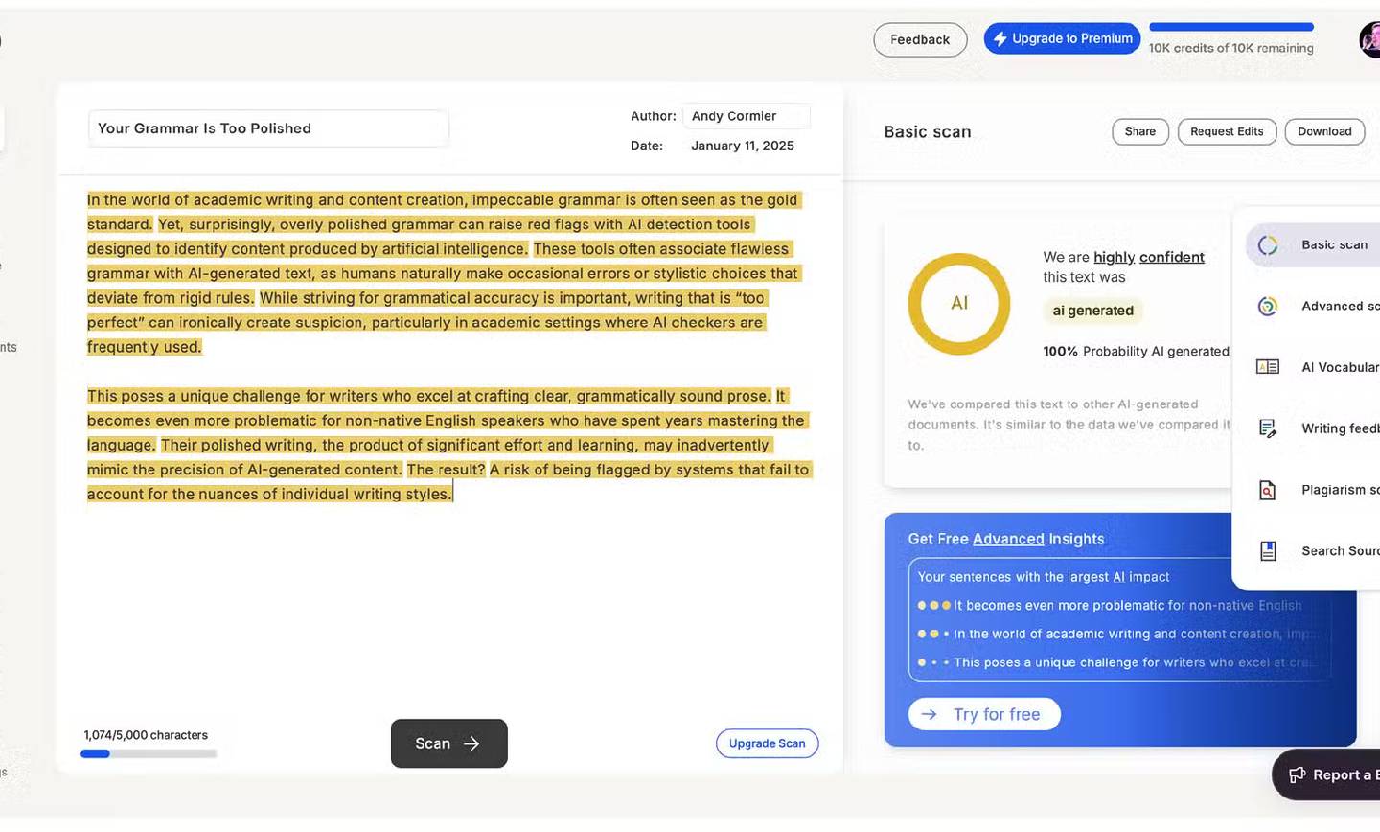Click the AI Vocabulary book icon
Screen dimensions: 1380x832
pos(1268,367)
